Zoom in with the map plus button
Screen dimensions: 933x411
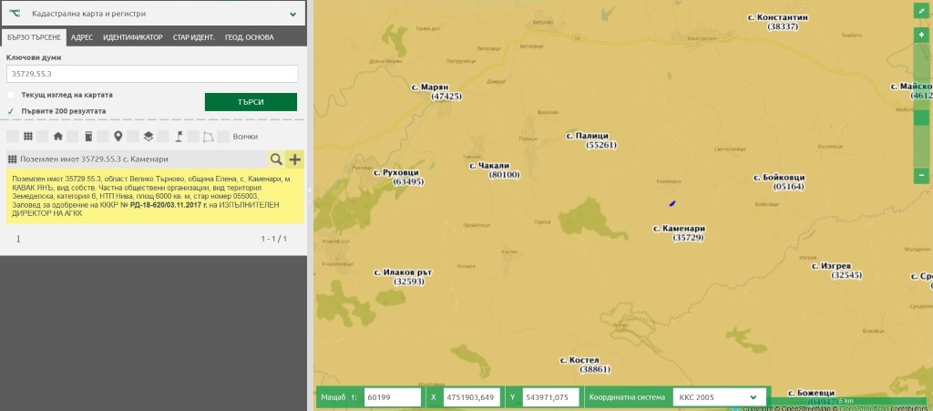(921, 35)
